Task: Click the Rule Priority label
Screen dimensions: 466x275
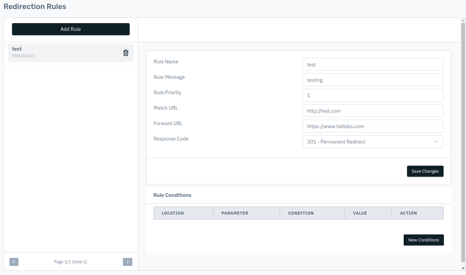Action: [168, 93]
